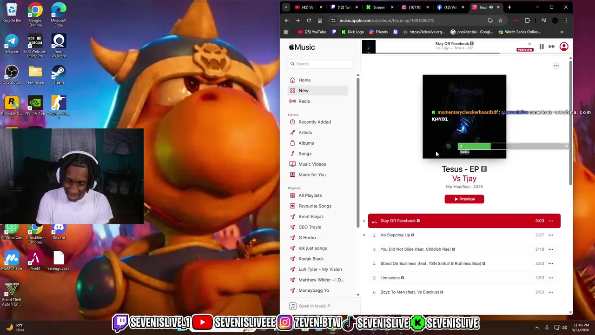
Task: Open the (25) YouTube bookmark
Action: tap(312, 32)
